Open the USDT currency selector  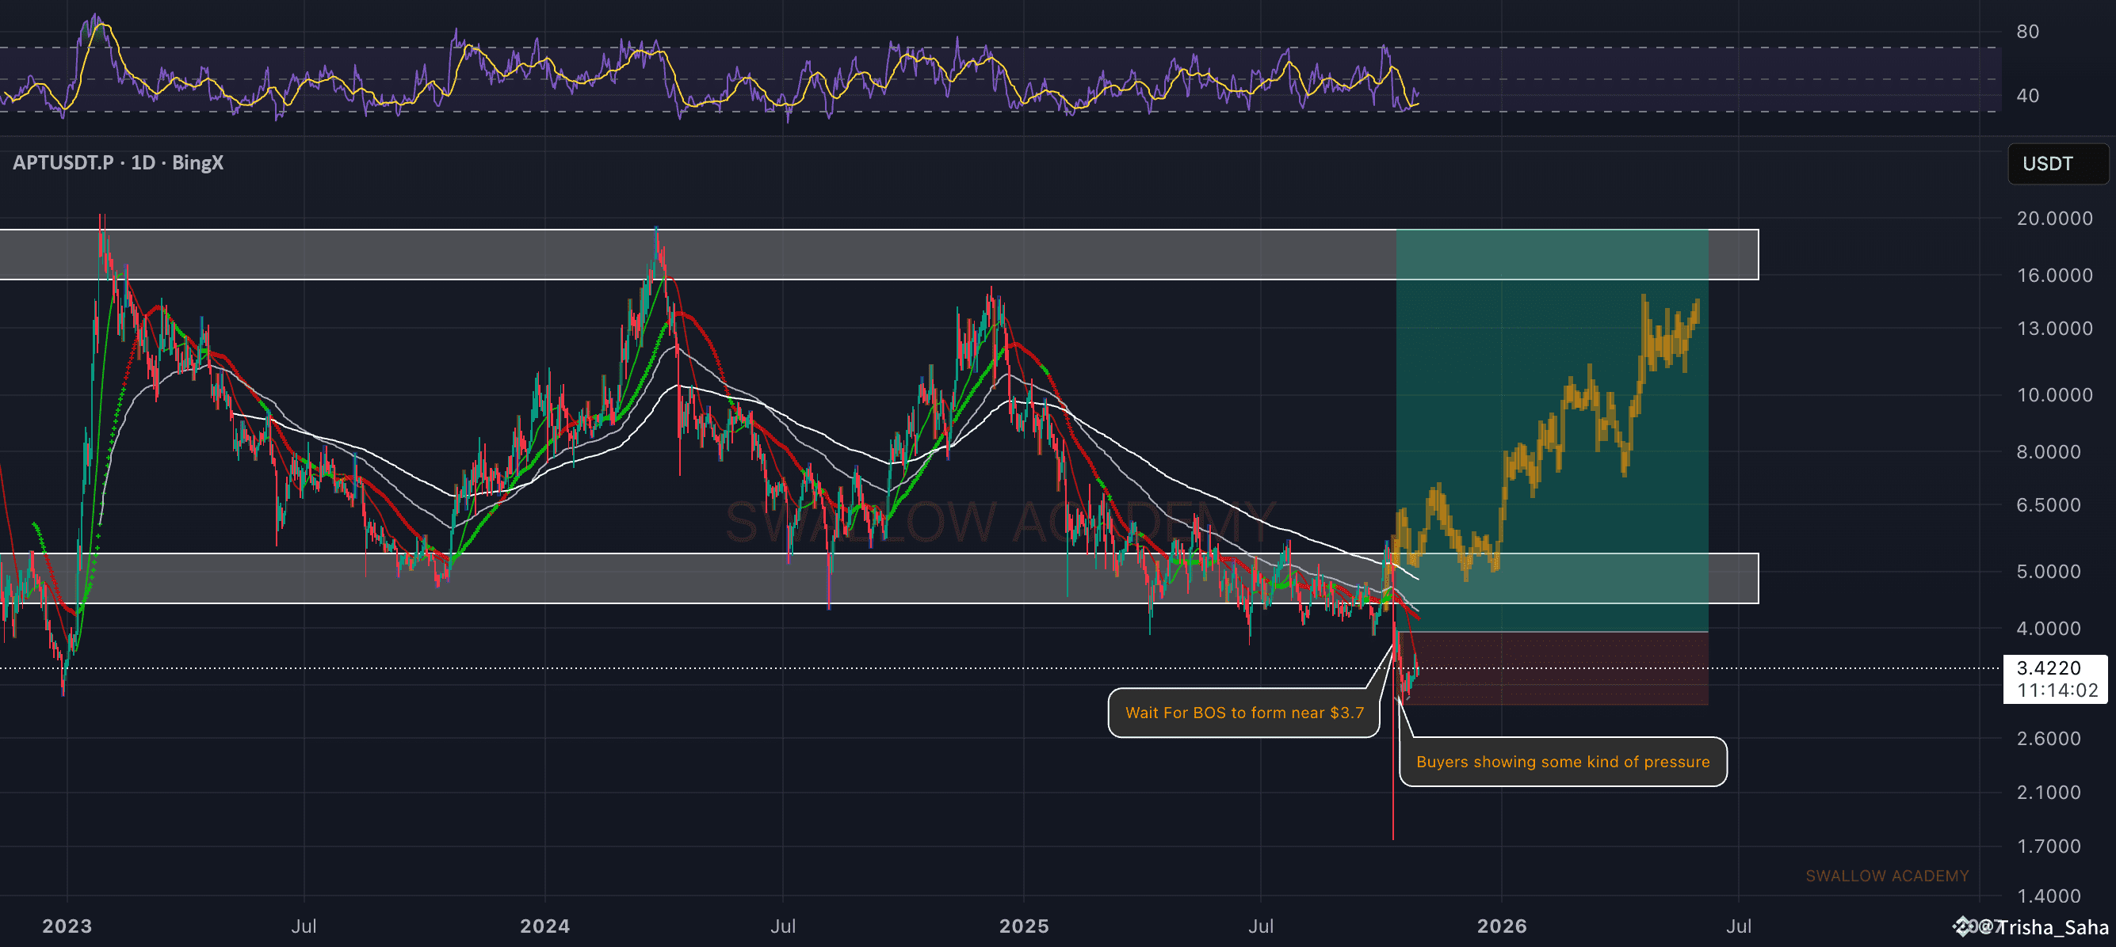(2057, 163)
